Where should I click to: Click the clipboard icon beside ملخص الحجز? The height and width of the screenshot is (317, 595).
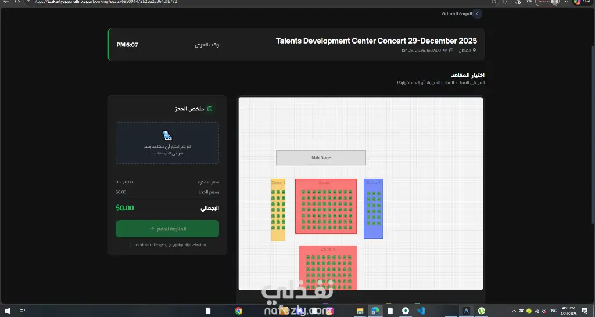tap(210, 109)
